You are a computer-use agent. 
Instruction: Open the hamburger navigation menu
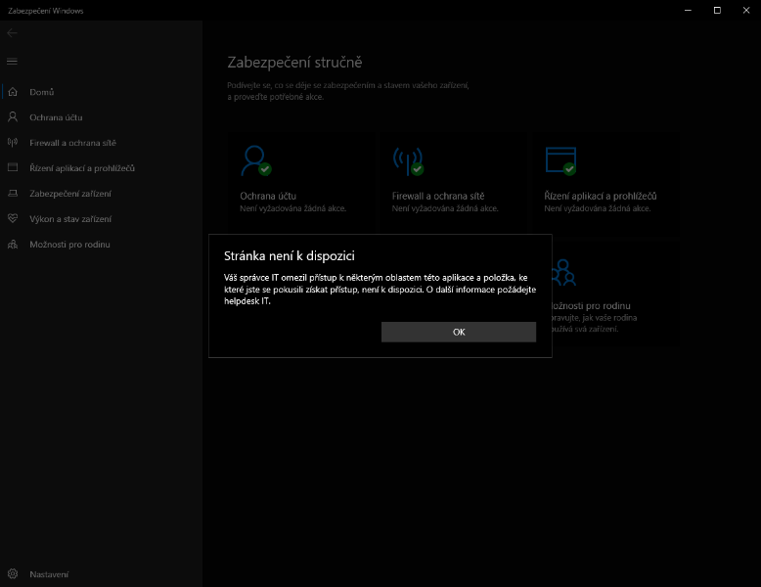click(12, 62)
